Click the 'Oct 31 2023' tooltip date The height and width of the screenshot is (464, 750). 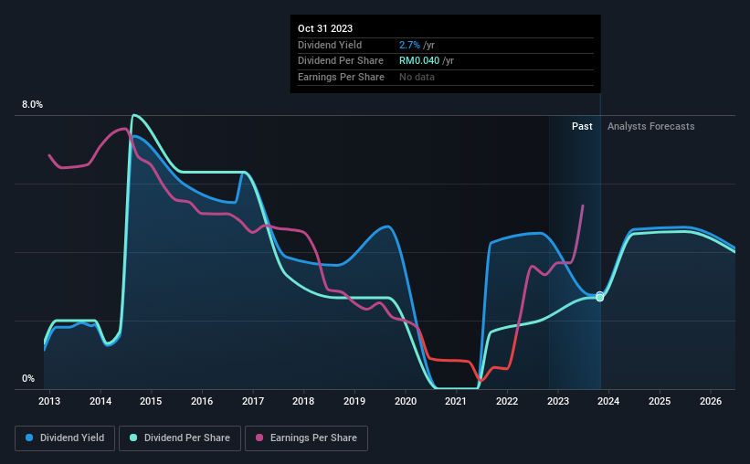point(325,28)
